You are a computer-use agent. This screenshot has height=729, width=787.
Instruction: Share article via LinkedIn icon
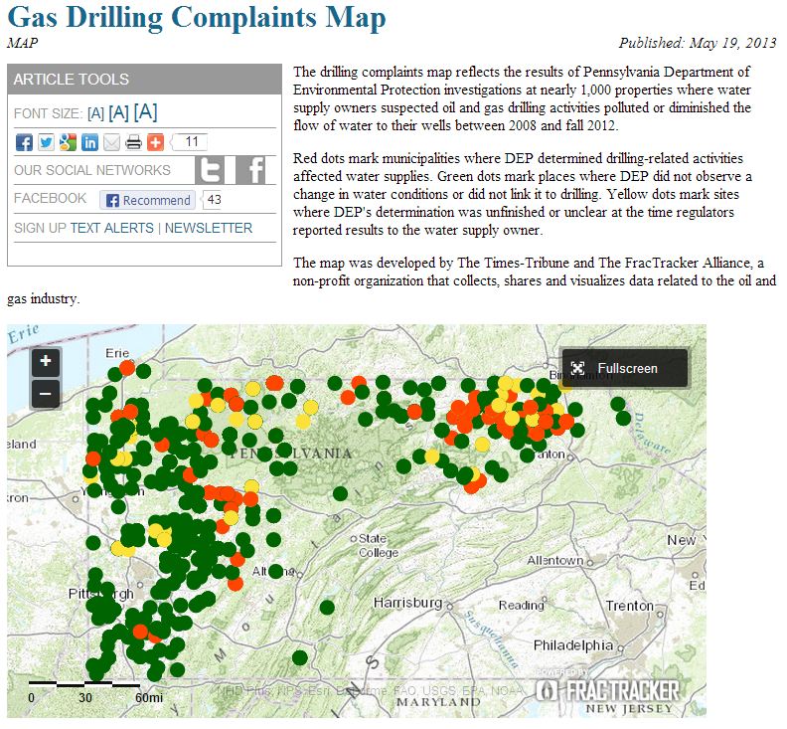(x=89, y=142)
